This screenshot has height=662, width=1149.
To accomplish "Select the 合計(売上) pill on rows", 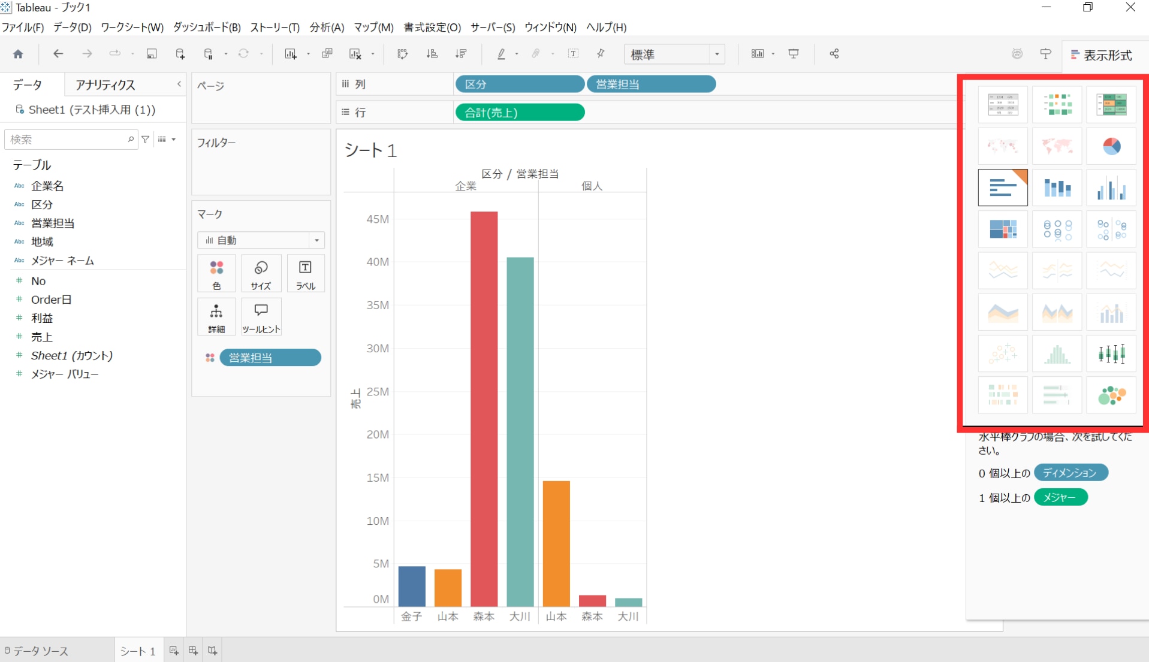I will (x=520, y=113).
